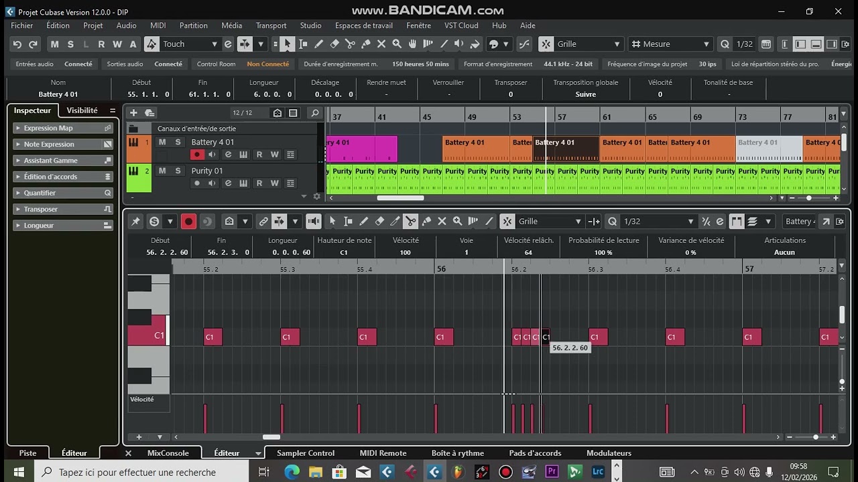Select the Erase tool in main toolbar
This screenshot has width=858, height=482.
click(x=334, y=44)
